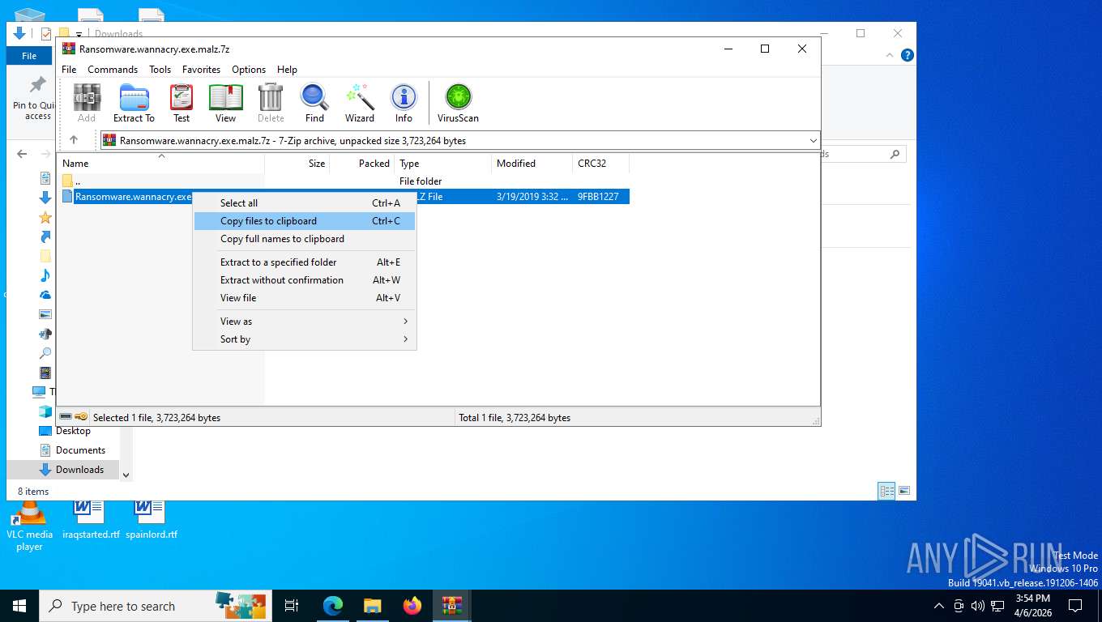Click the taskbar search box

tap(156, 606)
